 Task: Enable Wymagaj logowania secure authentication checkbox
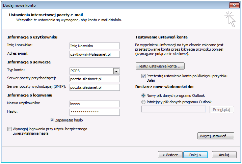pyautogui.click(x=9, y=129)
